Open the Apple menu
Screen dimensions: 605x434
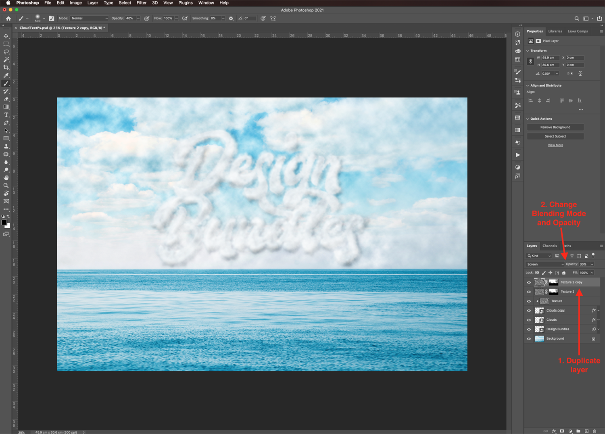pos(8,3)
